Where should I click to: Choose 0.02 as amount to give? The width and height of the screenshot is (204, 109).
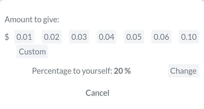click(52, 37)
